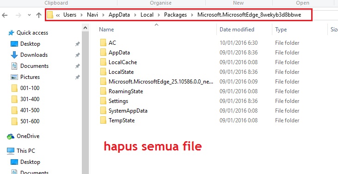Select the Microsoft.MicrosoftEdge_25.10586.0.0 folder icon
The image size is (338, 174).
103,82
